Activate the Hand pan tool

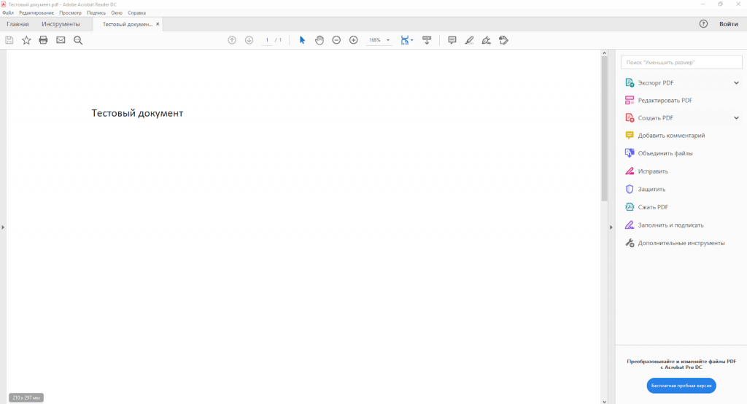coord(320,40)
